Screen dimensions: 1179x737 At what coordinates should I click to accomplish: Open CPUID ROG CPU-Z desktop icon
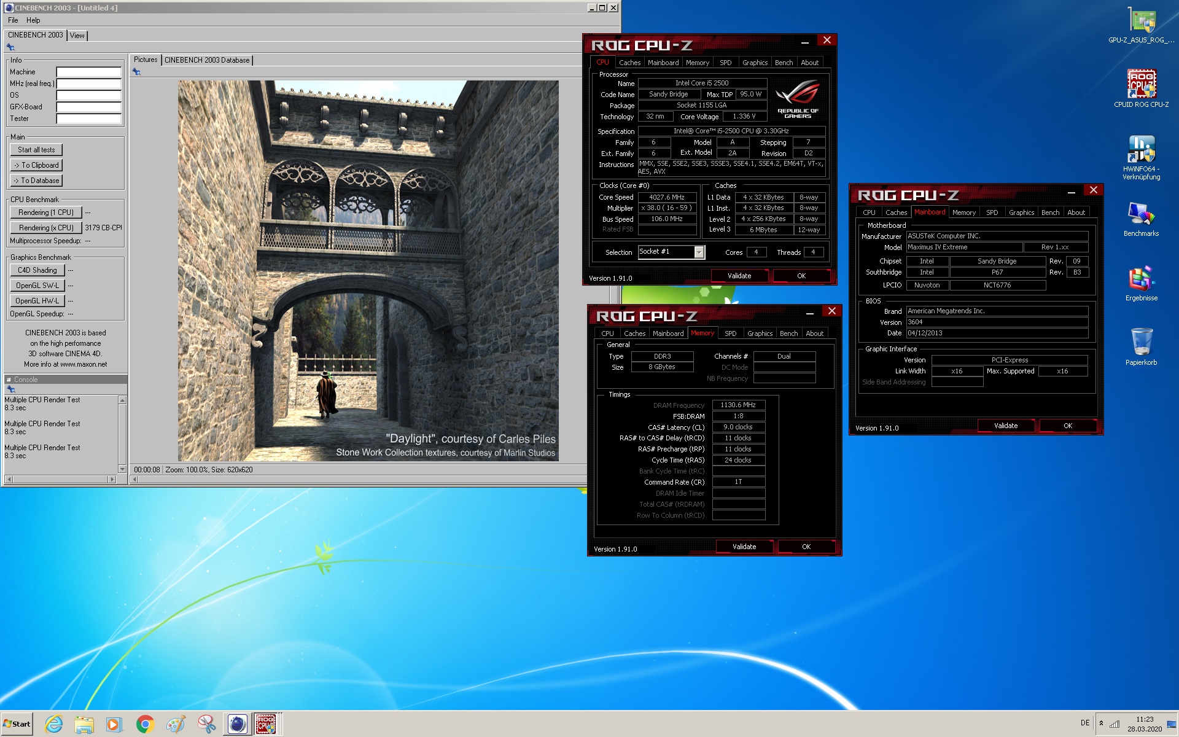[x=1141, y=88]
